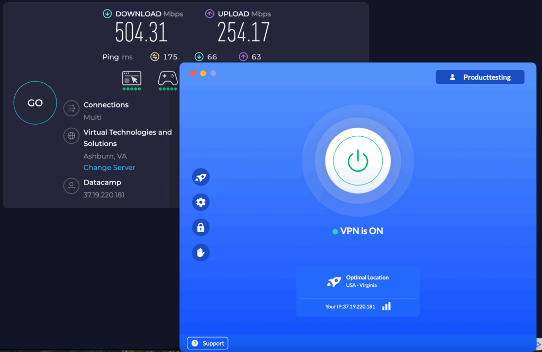Click the download speed result 504.31

tap(141, 33)
